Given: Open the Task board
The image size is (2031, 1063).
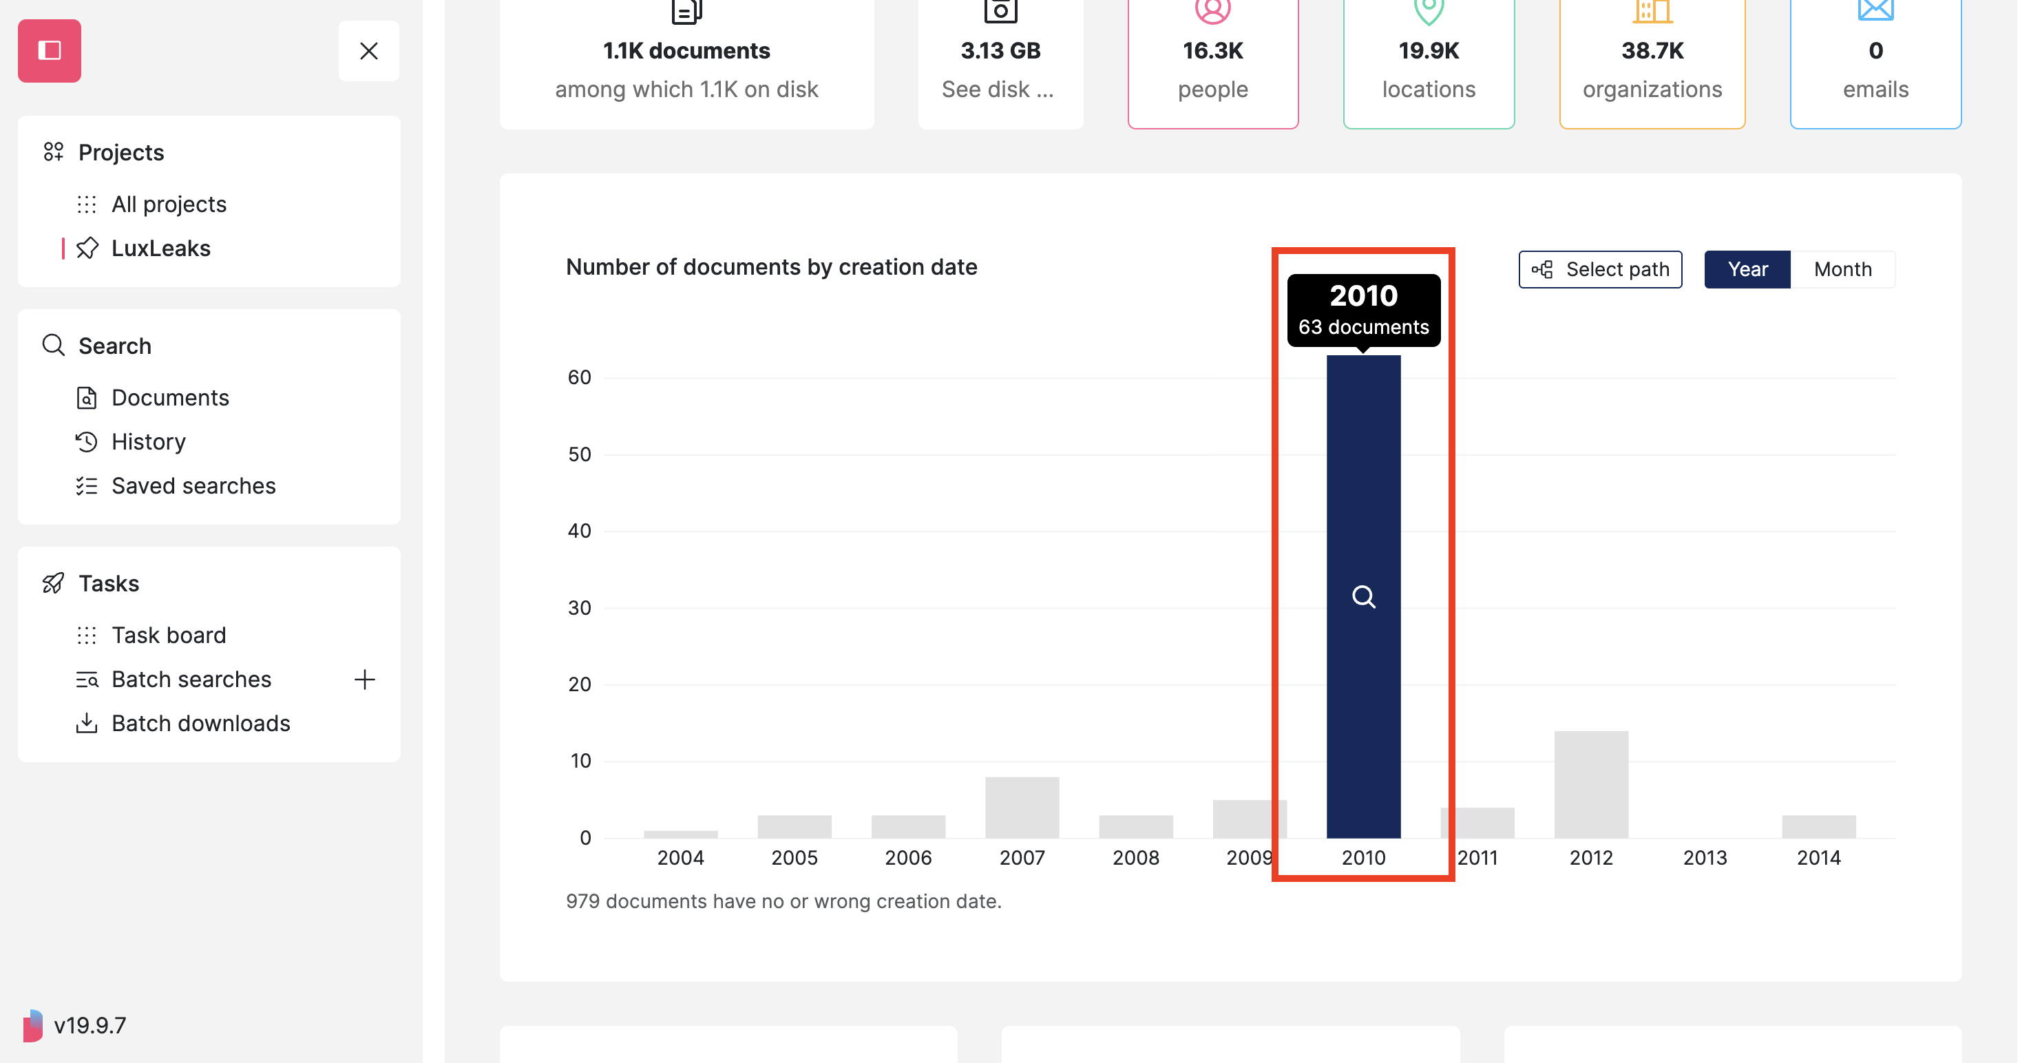Looking at the screenshot, I should pyautogui.click(x=168, y=635).
